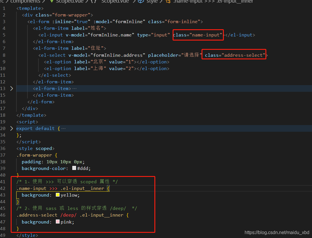The image size is (312, 238).
Task: Open the yellow background color swatch
Action: coord(58,195)
